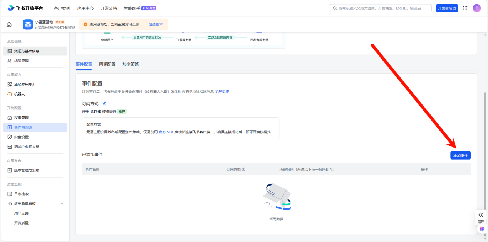Click the 添加事件 button
This screenshot has height=242, width=488.
460,155
